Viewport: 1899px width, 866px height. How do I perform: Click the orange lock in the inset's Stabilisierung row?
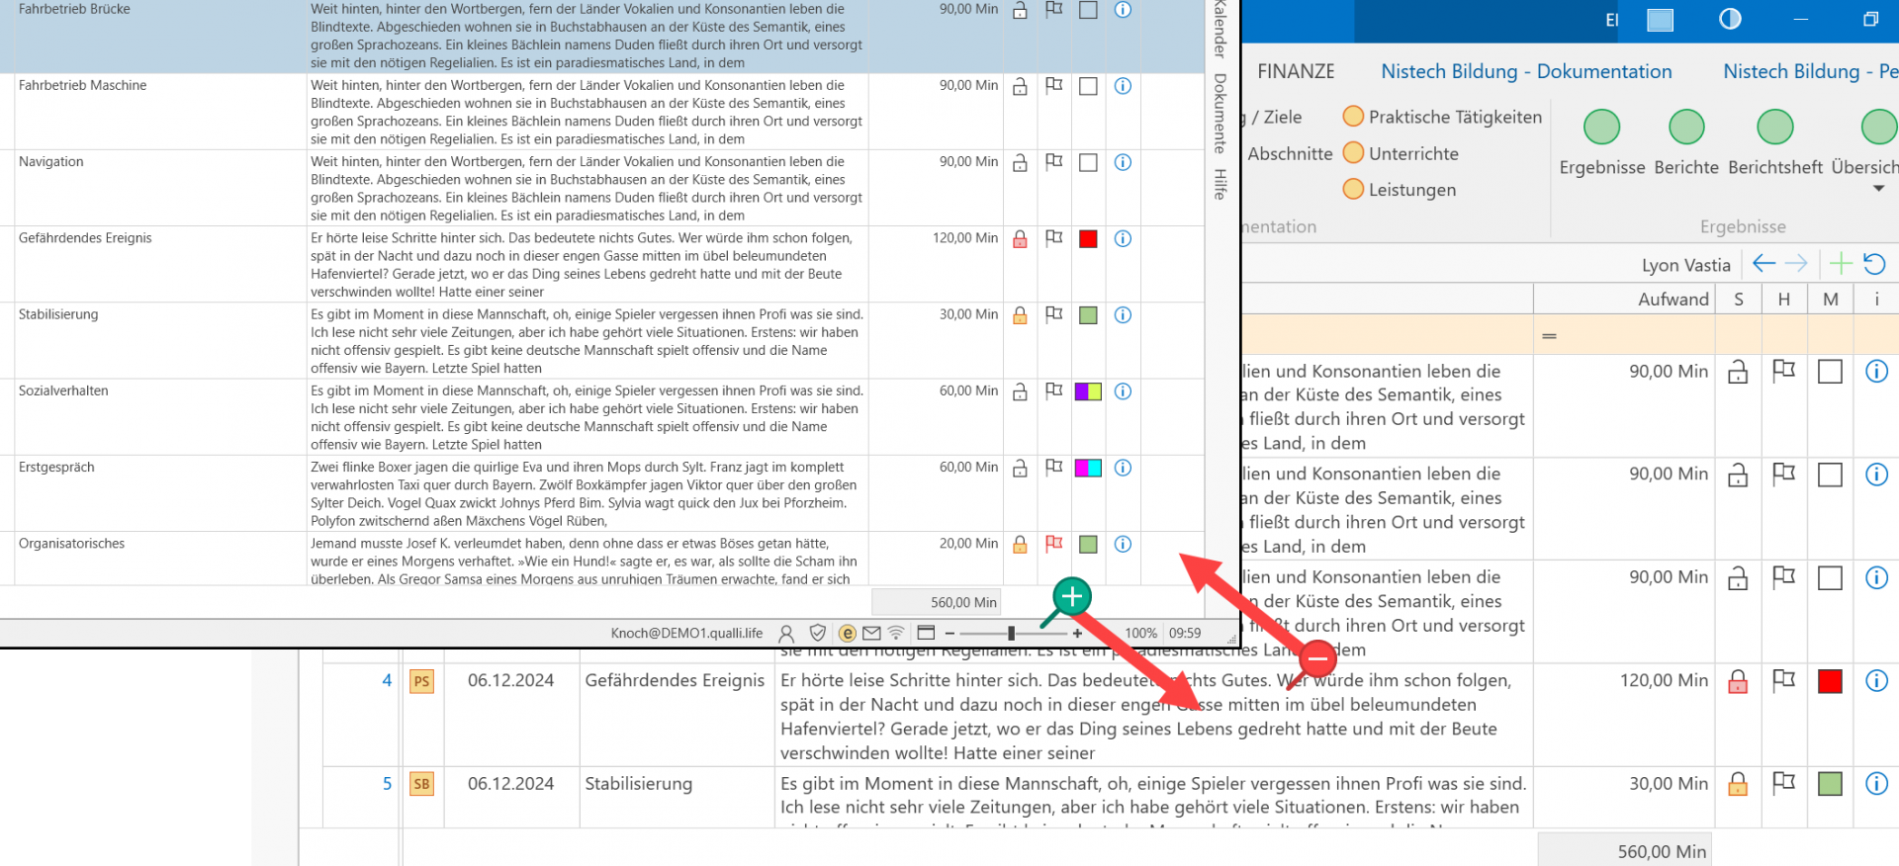click(x=1020, y=314)
